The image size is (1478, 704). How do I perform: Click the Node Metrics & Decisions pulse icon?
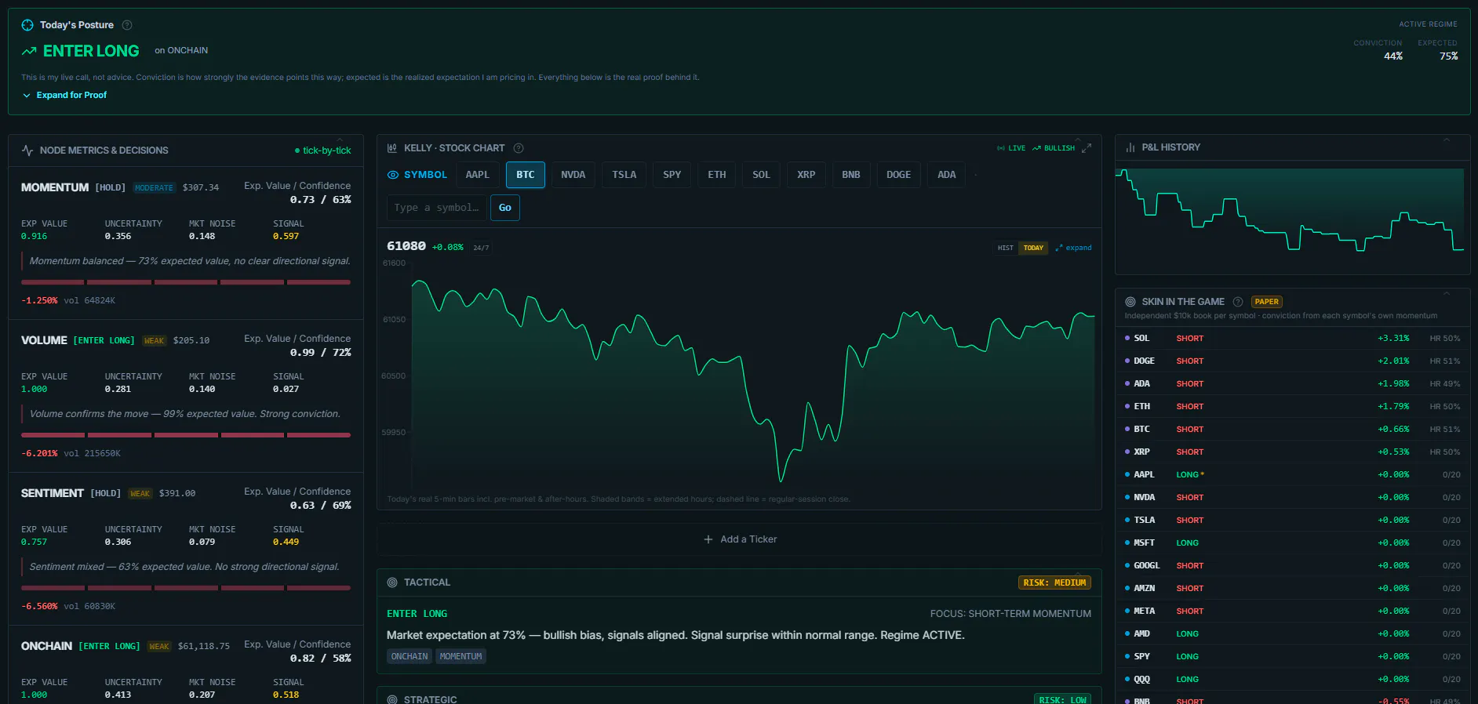pyautogui.click(x=27, y=151)
